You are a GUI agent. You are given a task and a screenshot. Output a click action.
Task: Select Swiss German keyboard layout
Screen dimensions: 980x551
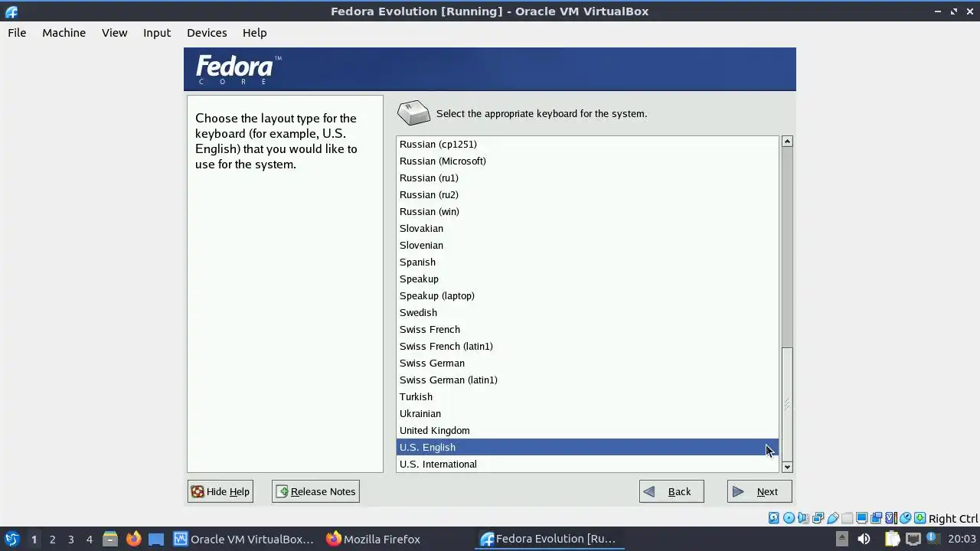(x=587, y=363)
